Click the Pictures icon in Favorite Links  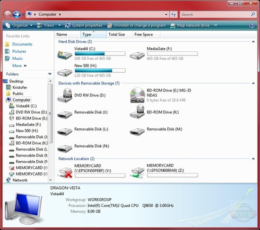coord(7,51)
